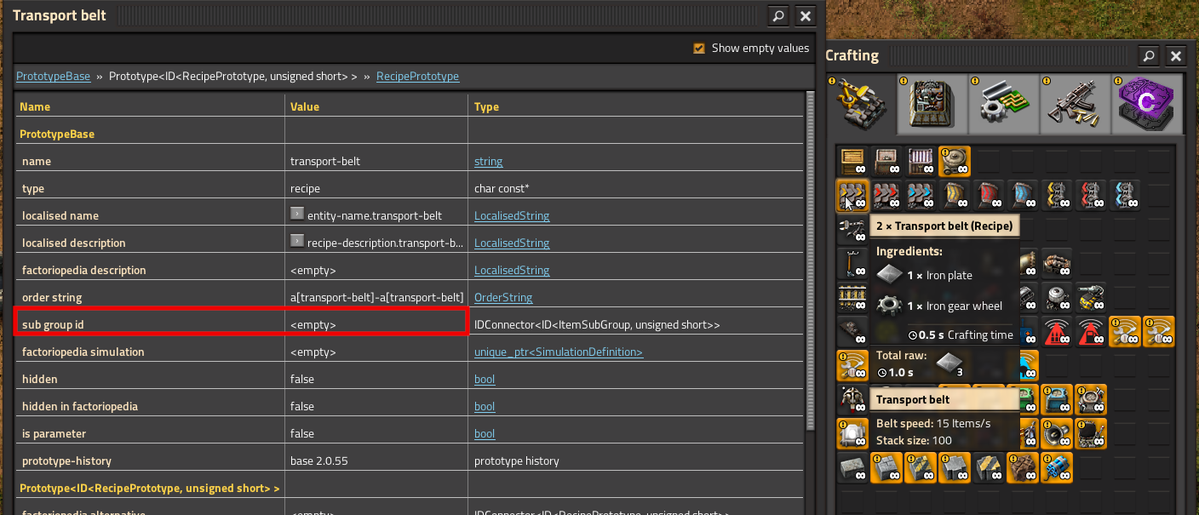Select the refined hazard concrete recipe
The image size is (1199, 515).
pyautogui.click(x=989, y=468)
